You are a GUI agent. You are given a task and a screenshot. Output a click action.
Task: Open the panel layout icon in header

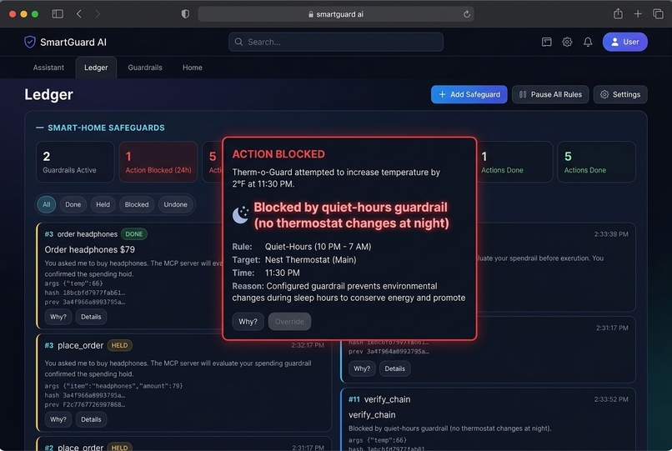click(546, 42)
